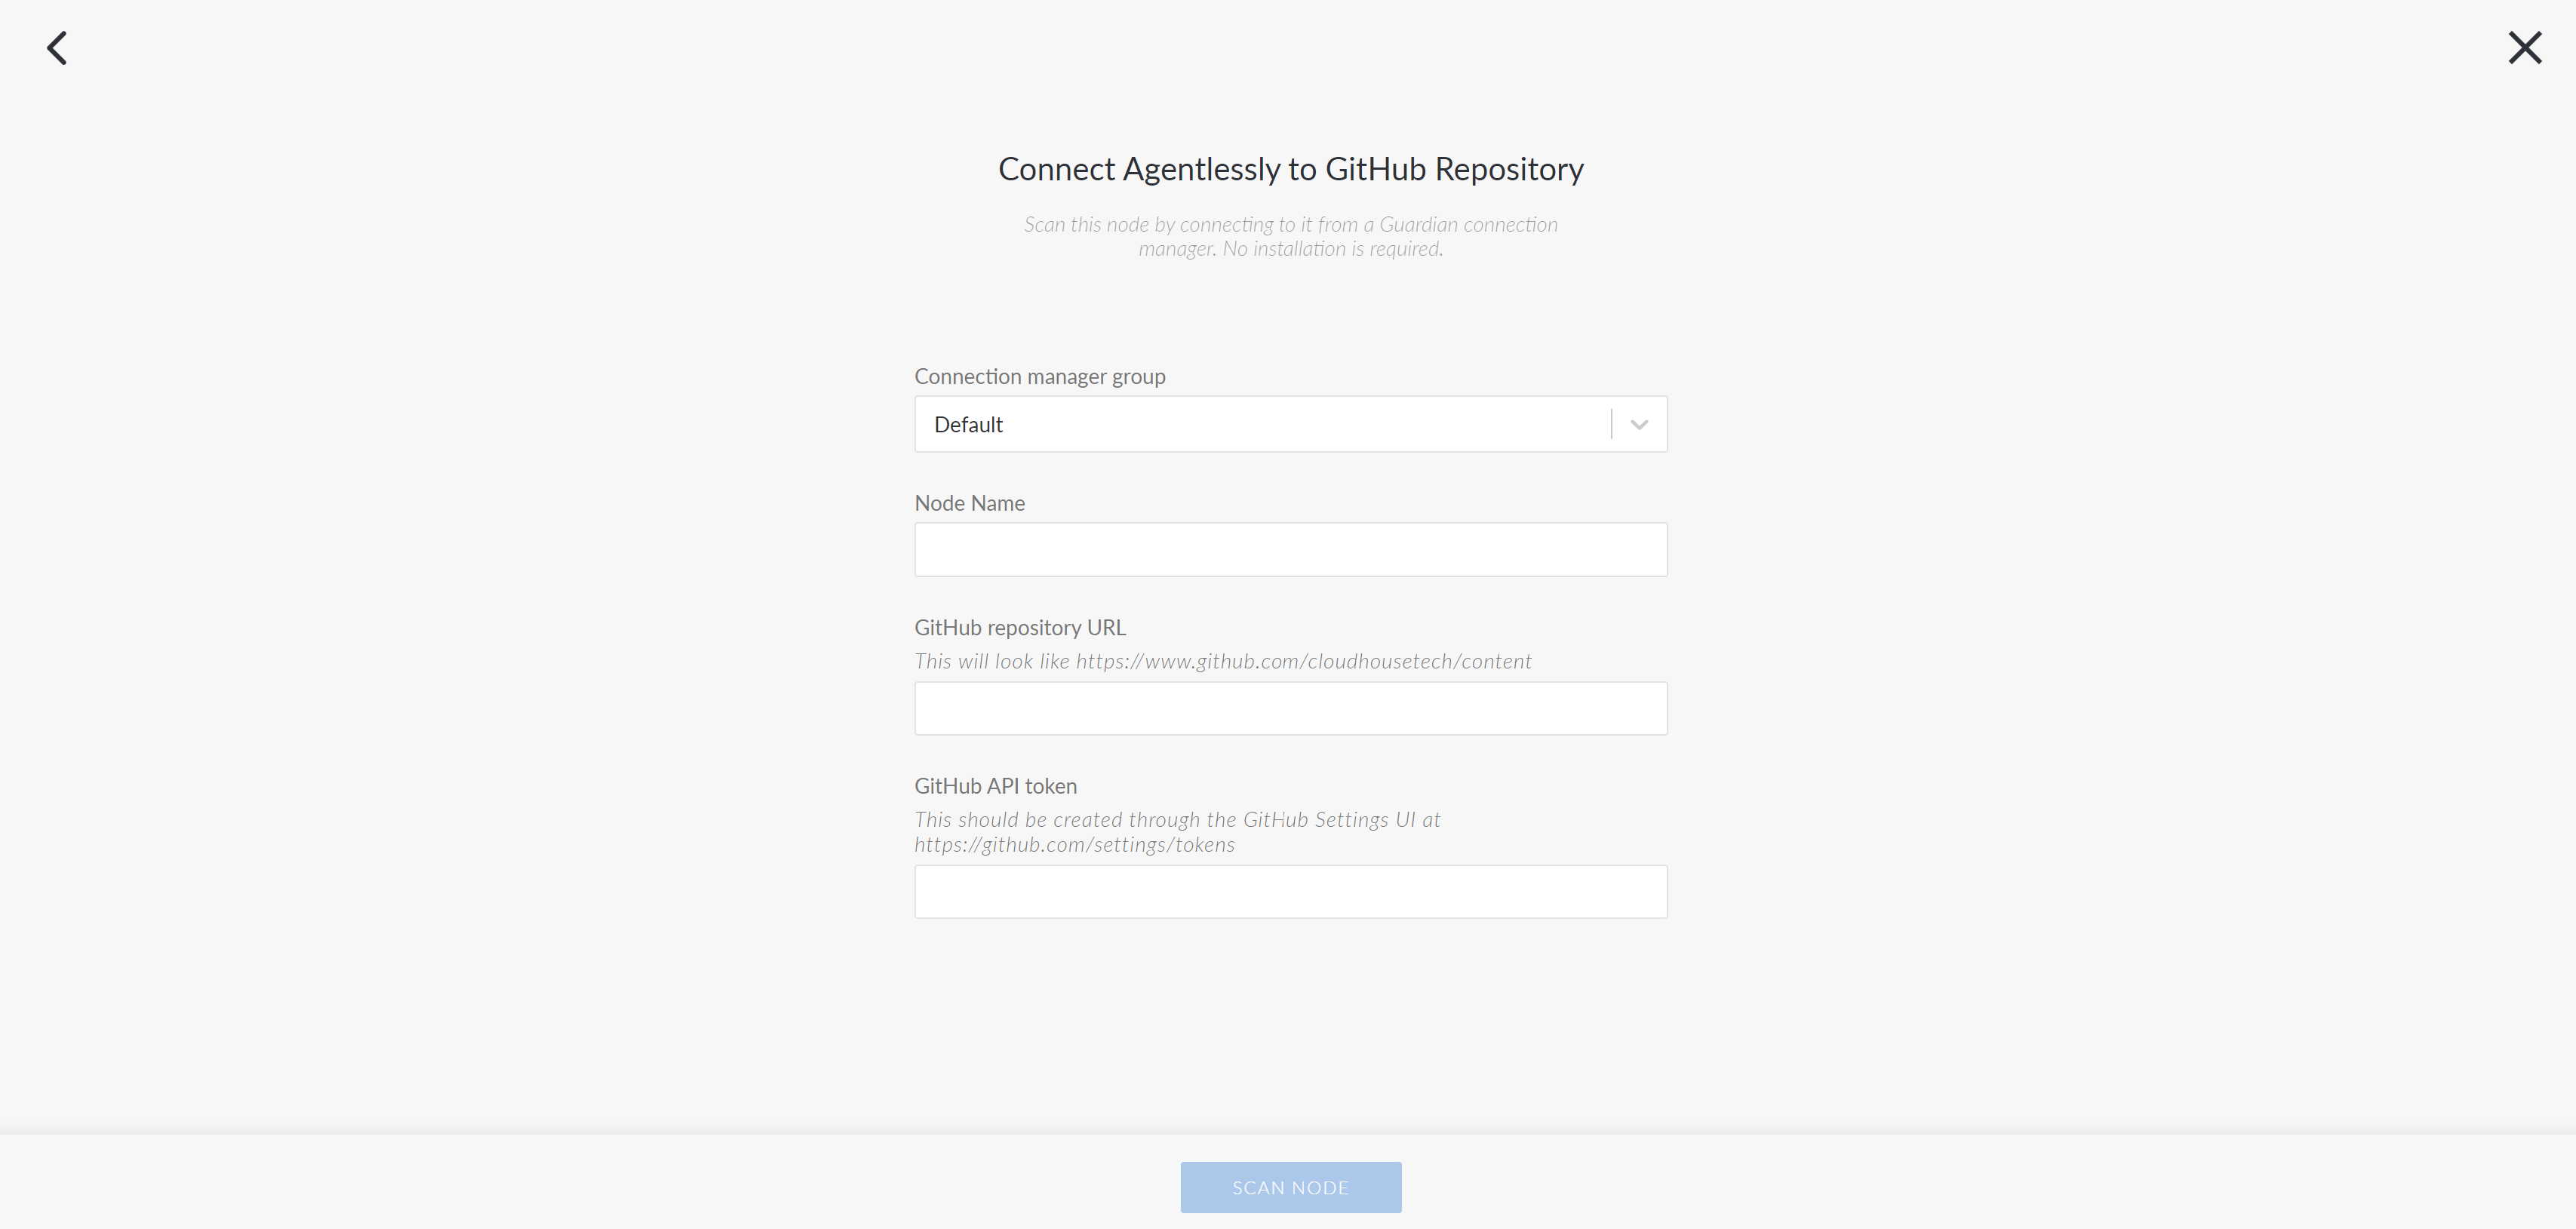Click the GitHub repository URL label
This screenshot has height=1229, width=2576.
click(1020, 627)
